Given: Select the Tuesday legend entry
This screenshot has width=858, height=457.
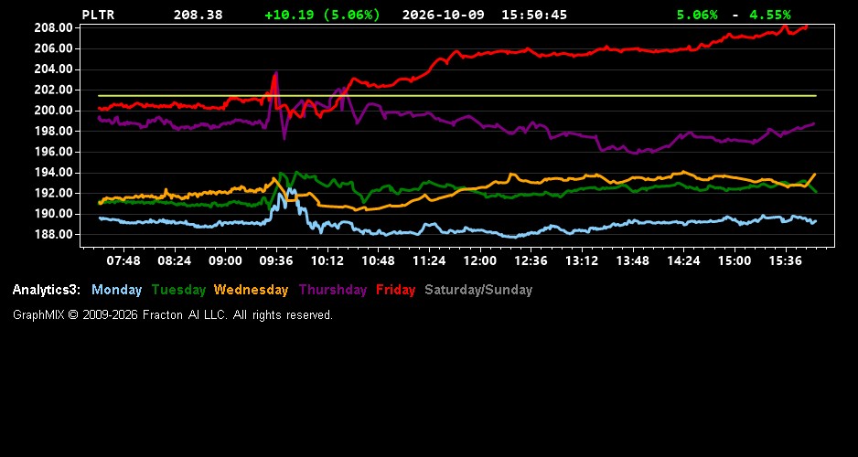Looking at the screenshot, I should (179, 290).
